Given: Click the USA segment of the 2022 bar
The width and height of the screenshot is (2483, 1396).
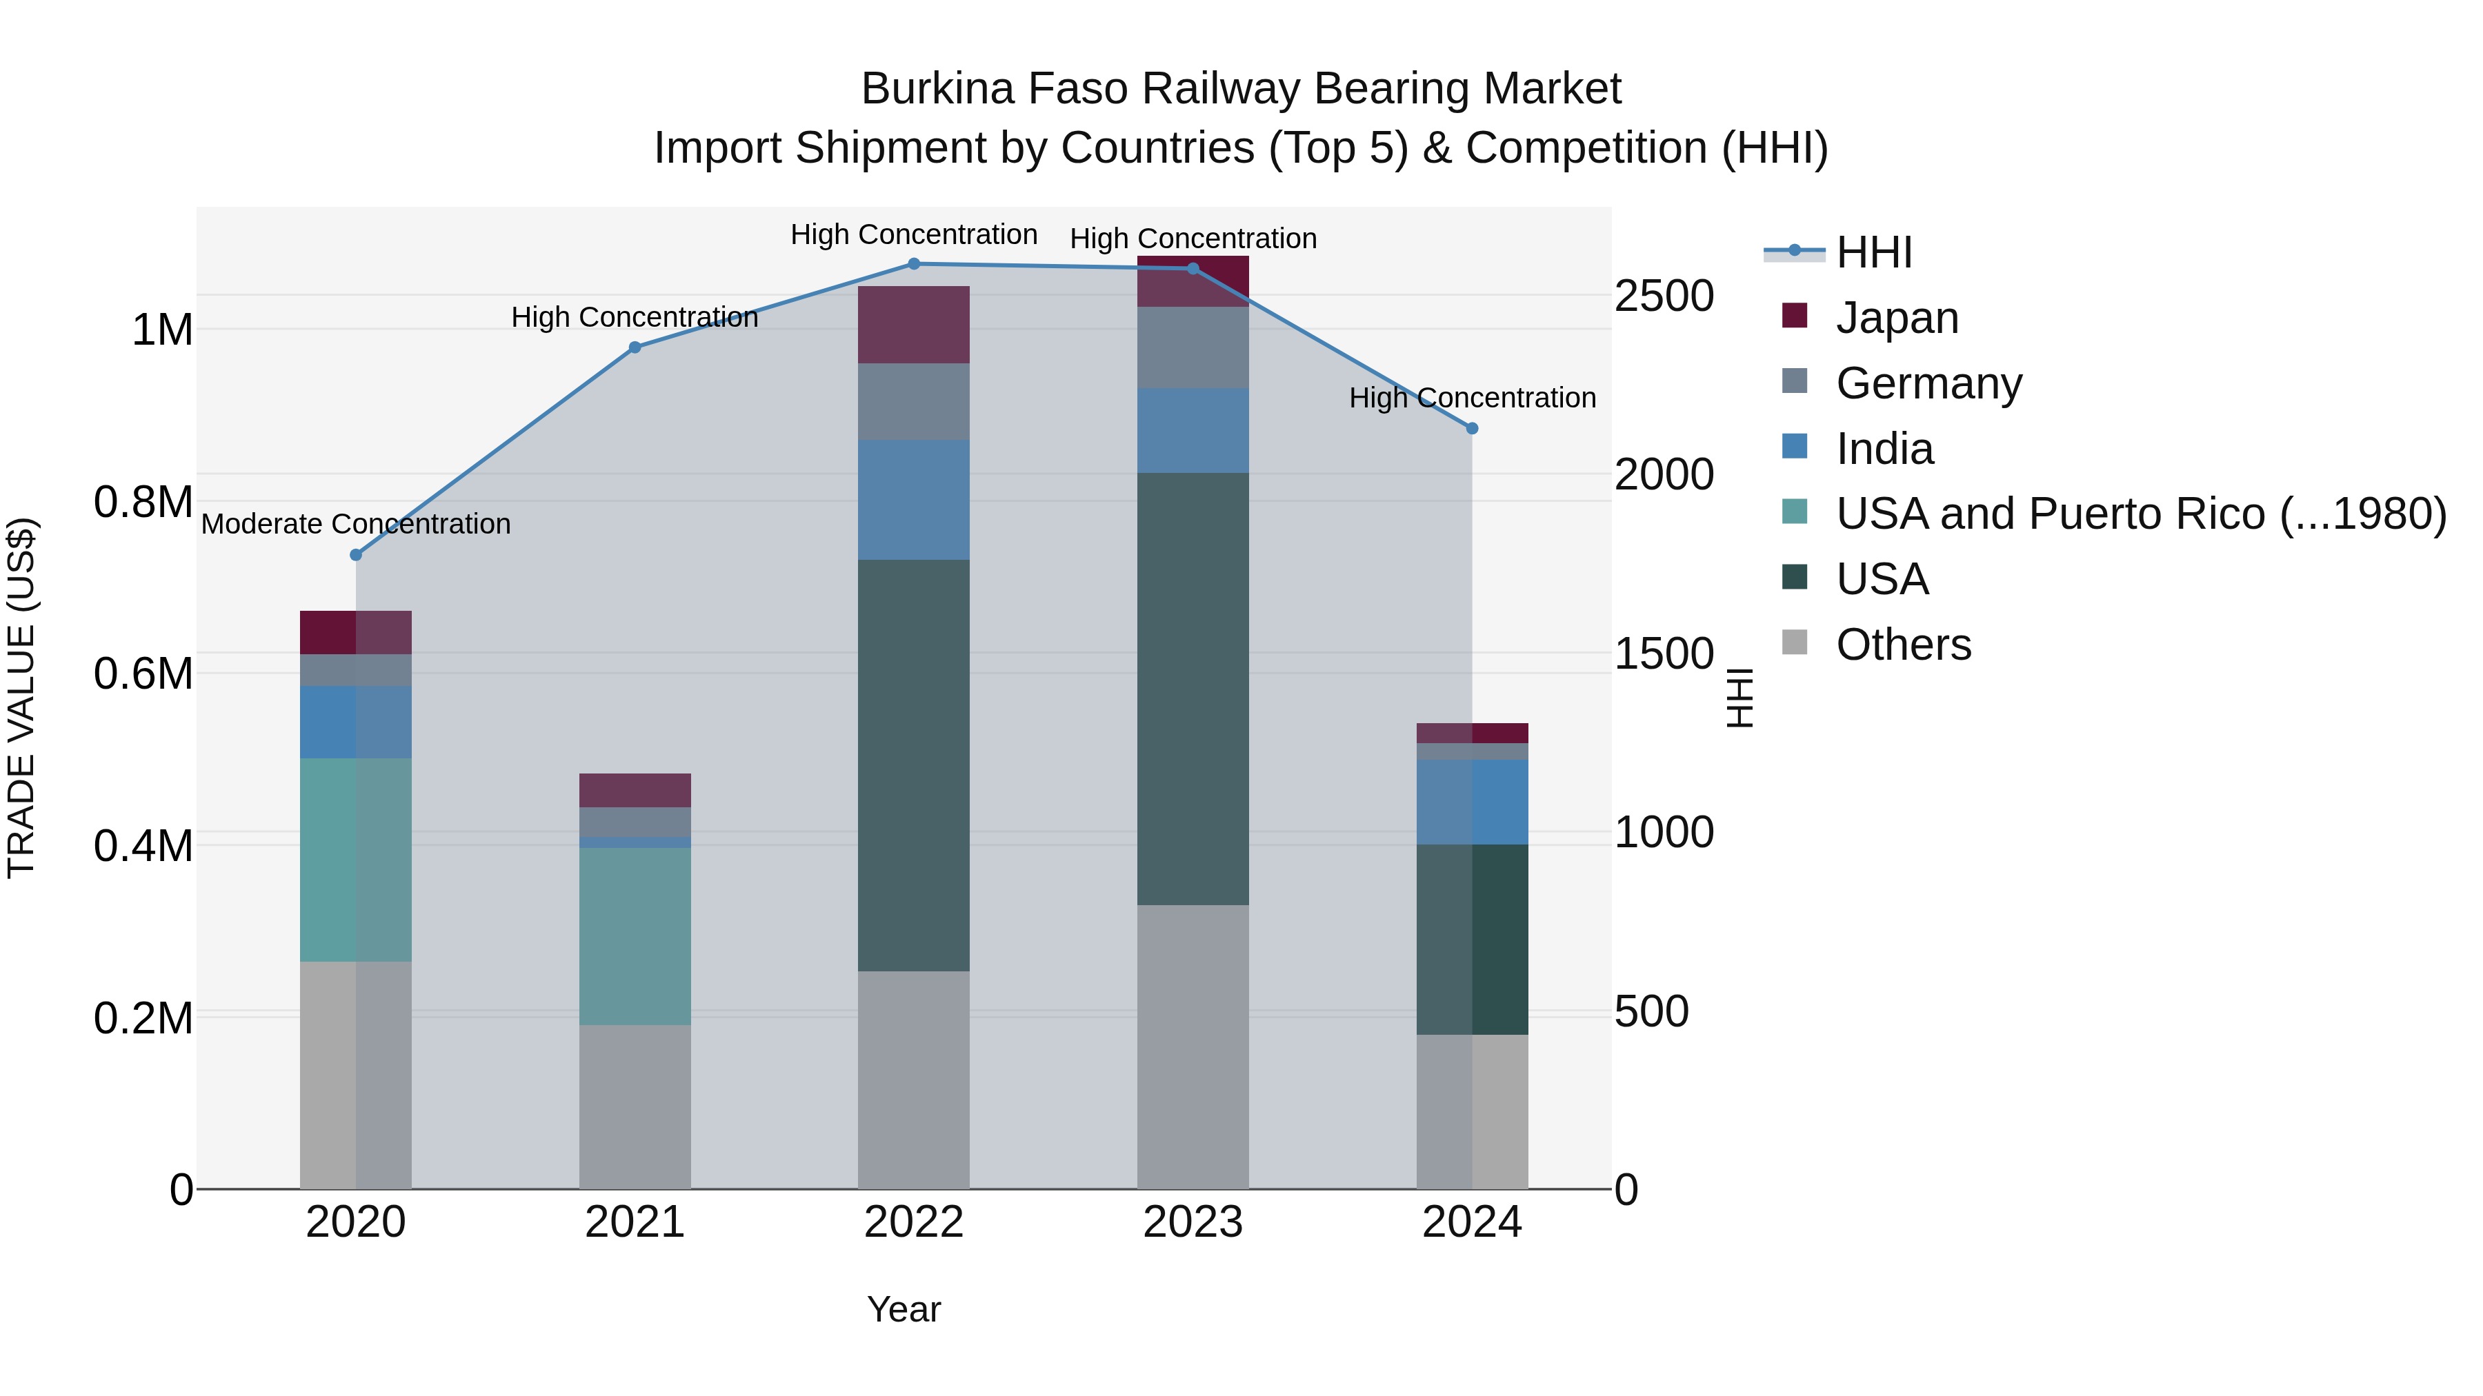Looking at the screenshot, I should pyautogui.click(x=914, y=765).
